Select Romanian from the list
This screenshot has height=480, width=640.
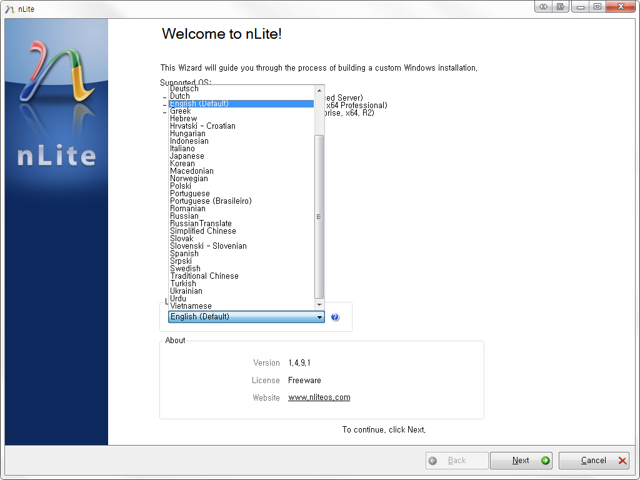[x=241, y=208]
